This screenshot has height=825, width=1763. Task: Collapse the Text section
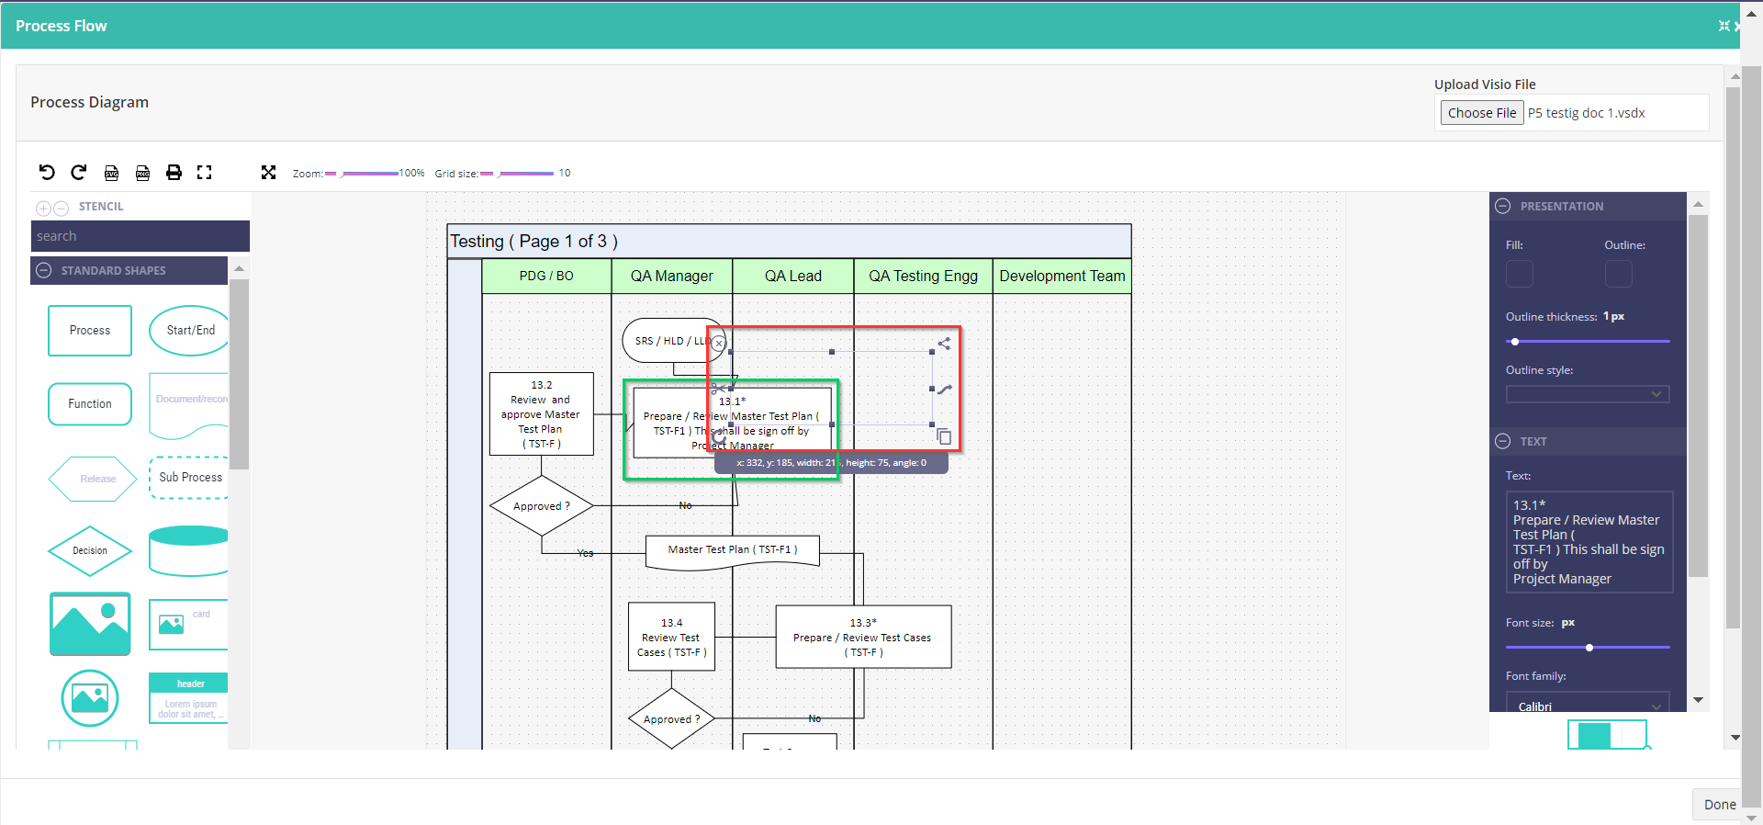coord(1503,441)
